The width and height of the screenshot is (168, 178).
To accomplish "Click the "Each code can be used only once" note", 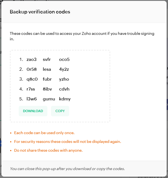I will (x=44, y=133).
